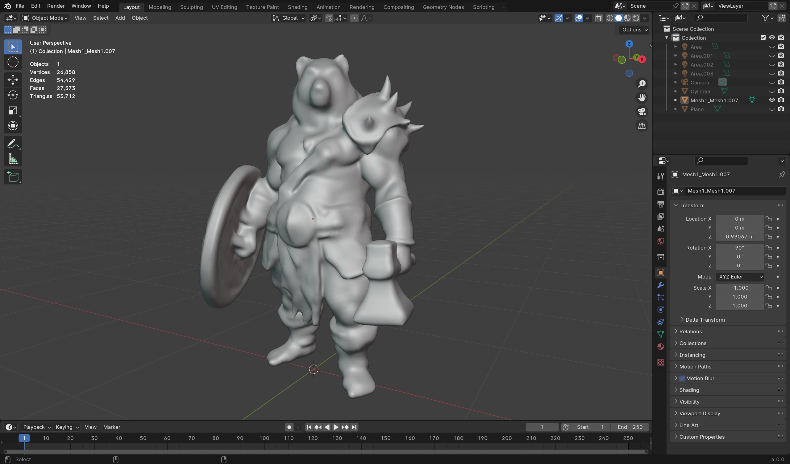Switch to Geometry Nodes workspace
This screenshot has width=790, height=464.
443,7
